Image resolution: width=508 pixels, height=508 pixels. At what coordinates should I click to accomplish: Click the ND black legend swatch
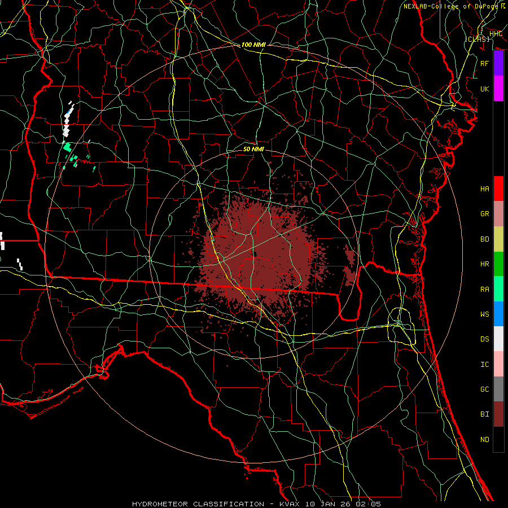click(x=498, y=439)
